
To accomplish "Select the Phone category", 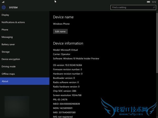I will pyautogui.click(x=25, y=30).
